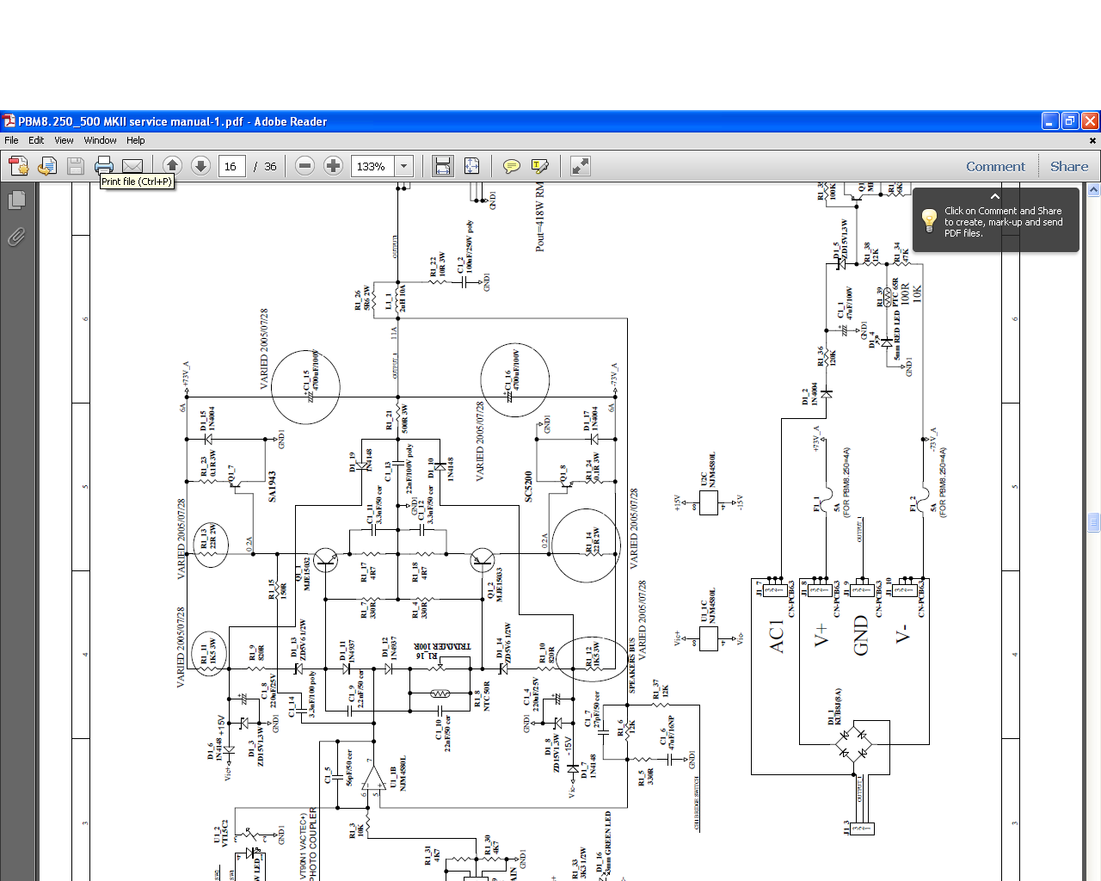The width and height of the screenshot is (1101, 881).
Task: Go to the previous page with the up arrow
Action: pyautogui.click(x=172, y=166)
